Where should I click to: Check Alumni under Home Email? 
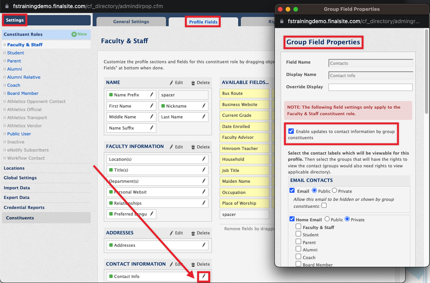pos(298,249)
